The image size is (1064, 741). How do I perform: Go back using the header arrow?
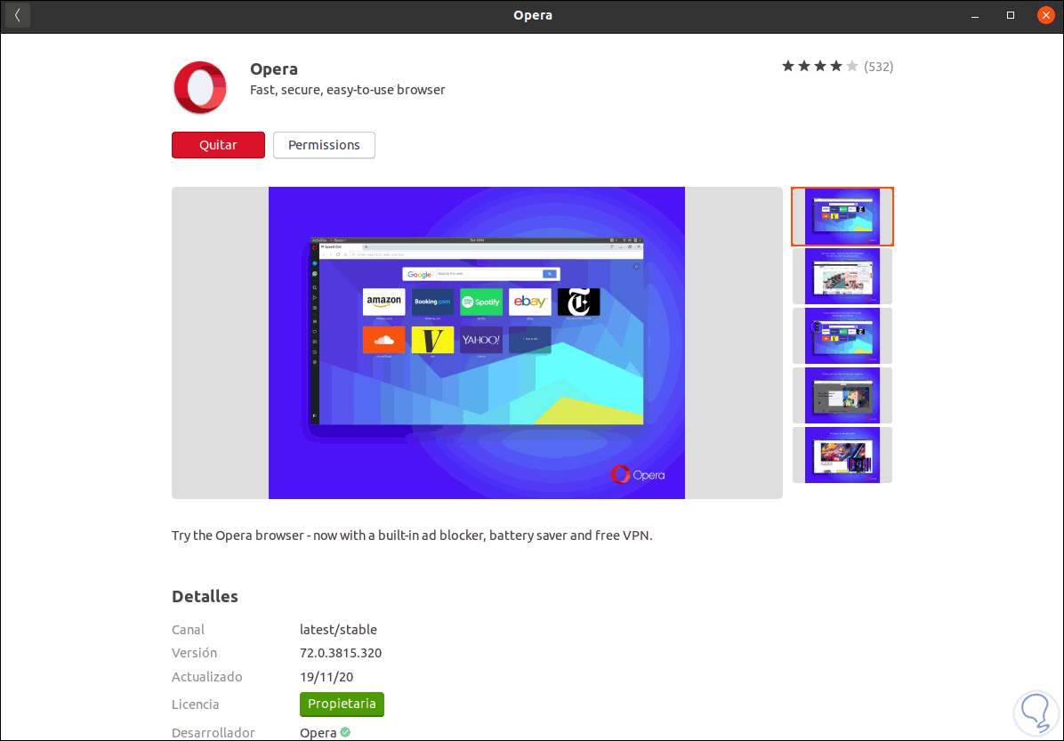click(x=18, y=16)
